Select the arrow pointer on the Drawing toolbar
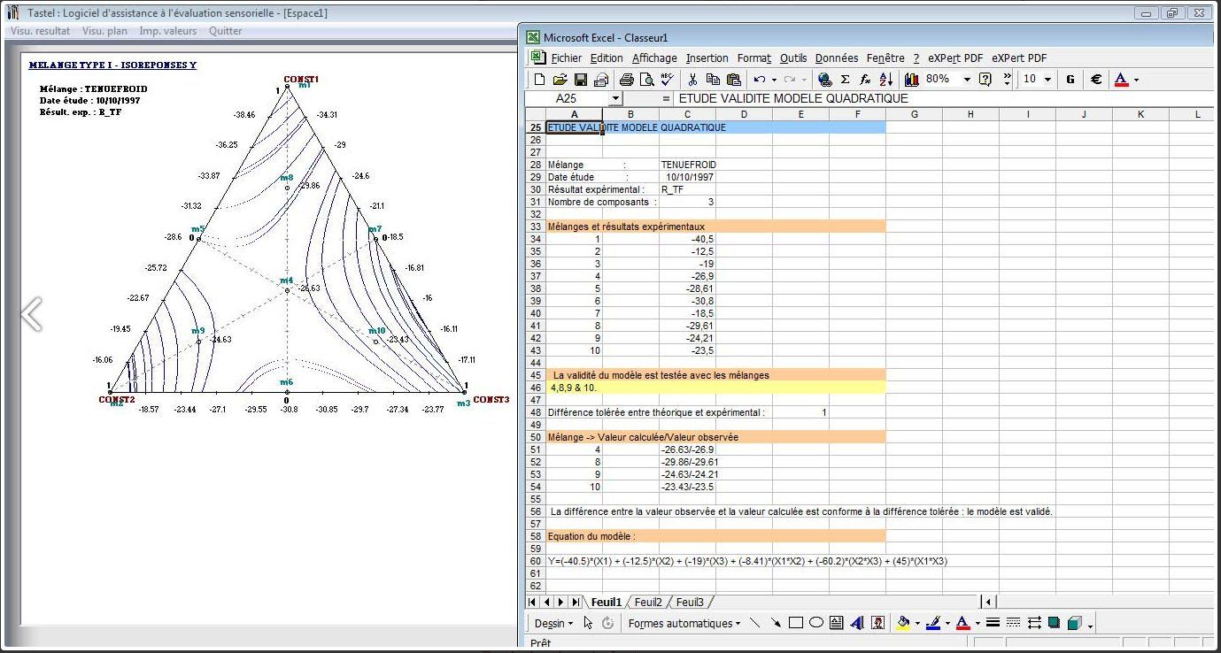 (x=587, y=623)
